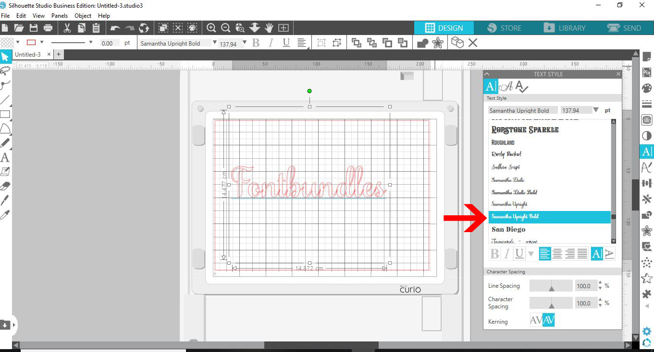Toggle Bold in the Text Style panel

(x=494, y=254)
